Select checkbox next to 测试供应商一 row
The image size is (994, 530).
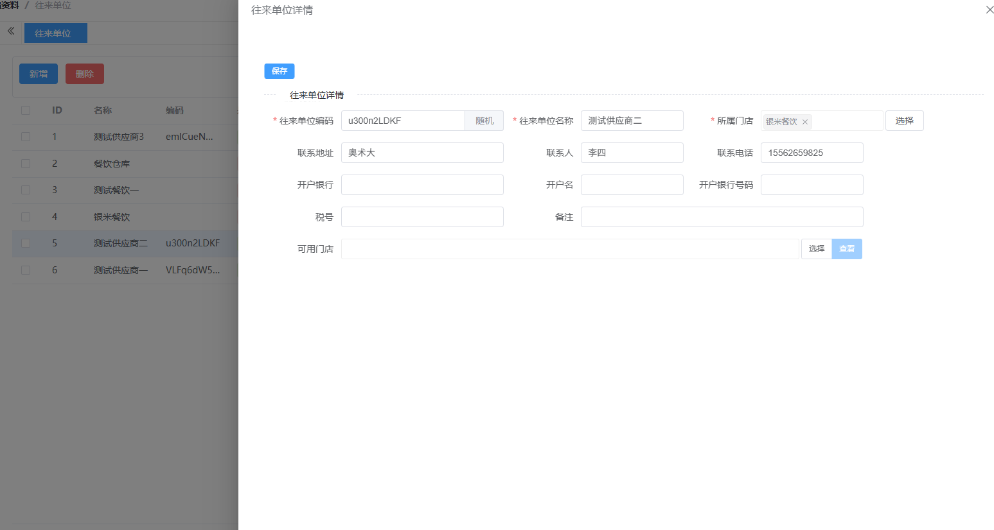pyautogui.click(x=26, y=270)
